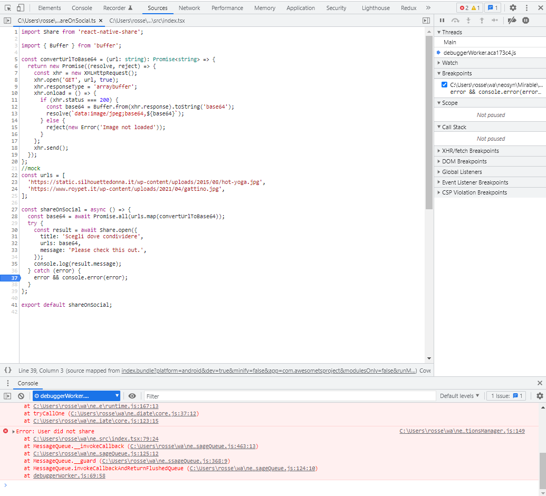Click the console Filter input field
Viewport: 546px width, 496px height.
290,396
